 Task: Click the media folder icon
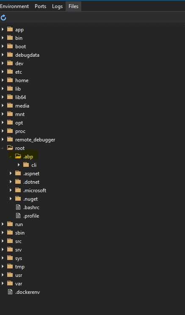click(x=10, y=105)
